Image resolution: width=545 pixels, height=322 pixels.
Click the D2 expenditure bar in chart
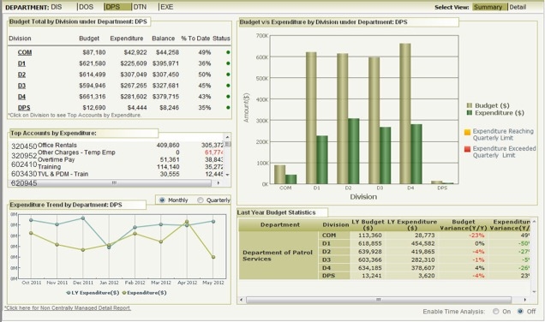pyautogui.click(x=354, y=151)
